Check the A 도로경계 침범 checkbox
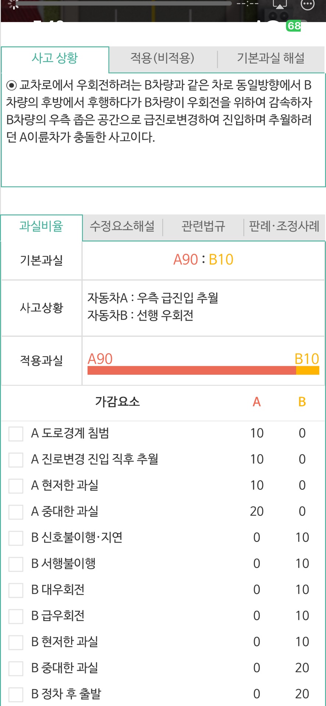Screen dimensions: 326x706 16,434
